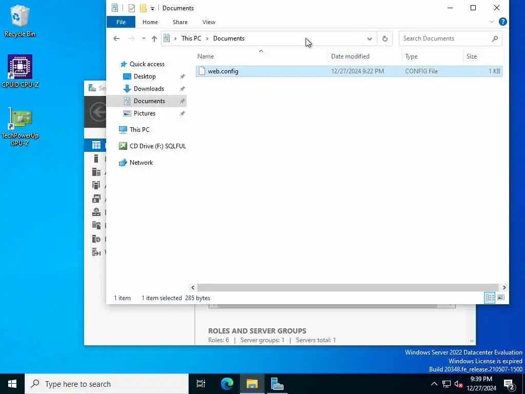Select All Servers icon in Server Manager sidebar
Image resolution: width=525 pixels, height=394 pixels.
click(x=96, y=172)
